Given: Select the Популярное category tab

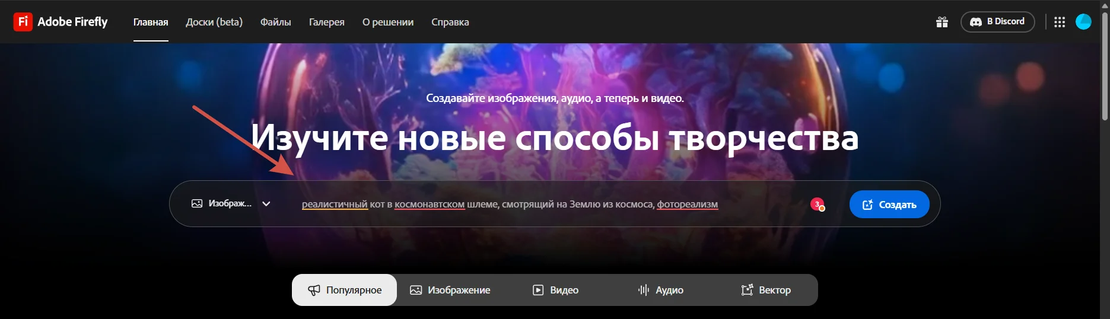Looking at the screenshot, I should pyautogui.click(x=345, y=290).
